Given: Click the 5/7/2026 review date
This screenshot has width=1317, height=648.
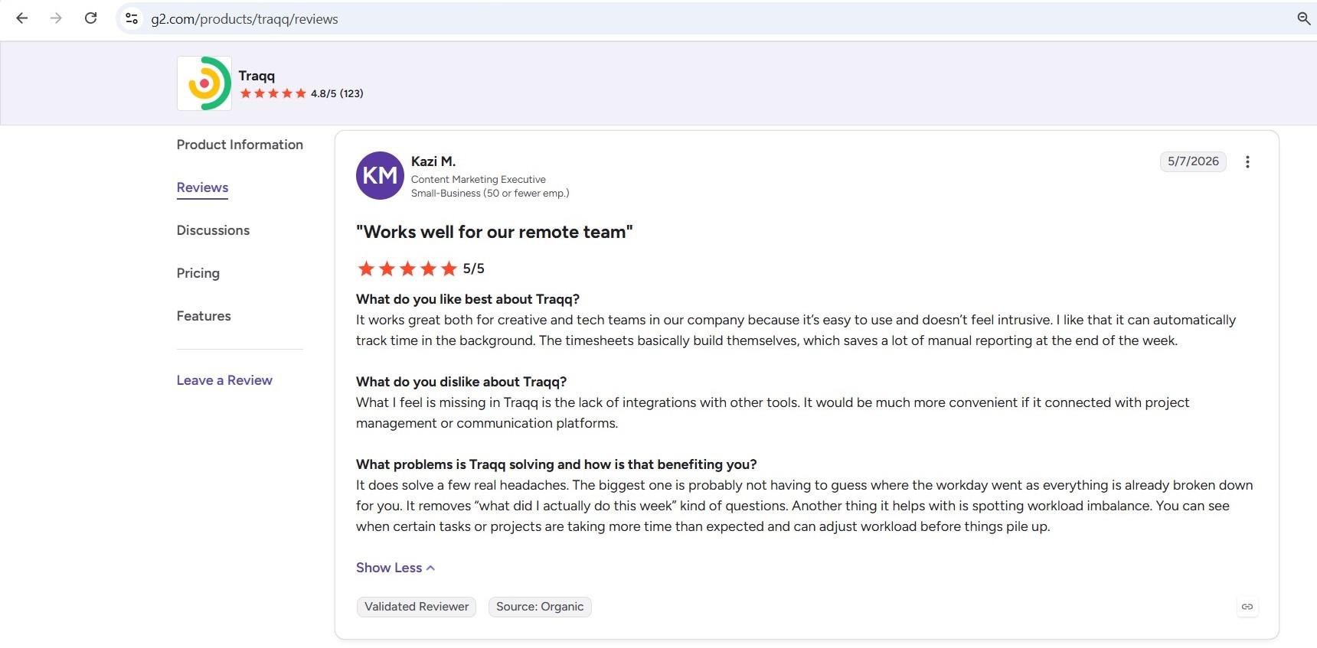Looking at the screenshot, I should point(1193,161).
